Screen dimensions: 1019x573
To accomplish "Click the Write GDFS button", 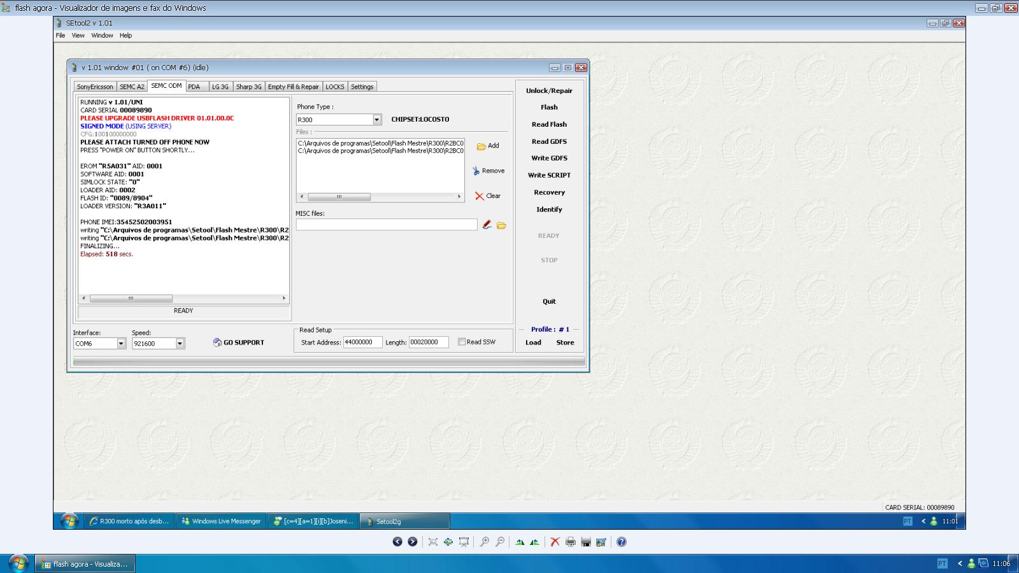I will point(549,159).
